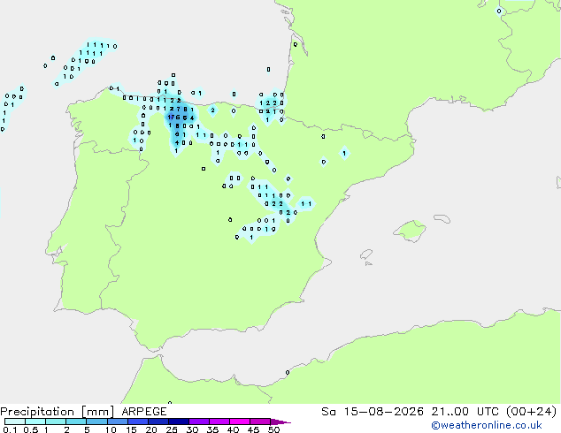This screenshot has height=433, width=561.
Task: Click the darkest blue 17 precipitation cell
Action: 172,118
